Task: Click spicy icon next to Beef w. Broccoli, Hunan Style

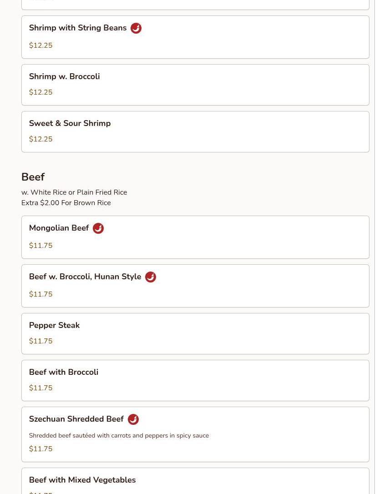Action: 150,277
